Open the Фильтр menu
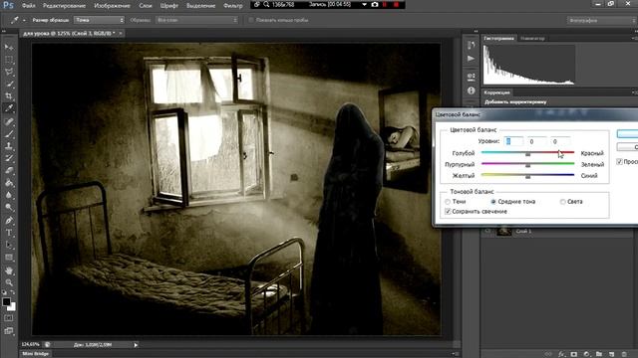The image size is (638, 358). pos(233,6)
